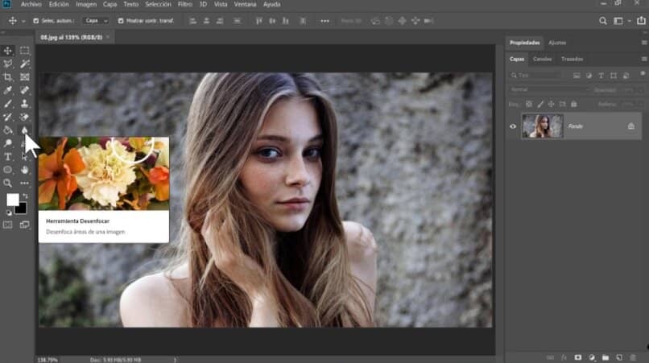This screenshot has height=363, width=649.
Task: Open the Properties panel menu
Action: click(644, 43)
